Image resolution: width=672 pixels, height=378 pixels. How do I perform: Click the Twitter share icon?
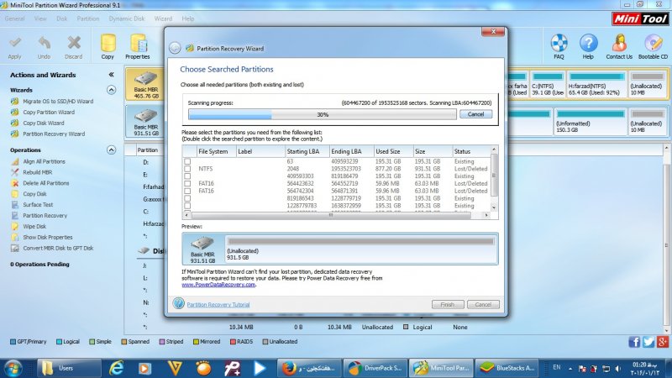pos(648,342)
